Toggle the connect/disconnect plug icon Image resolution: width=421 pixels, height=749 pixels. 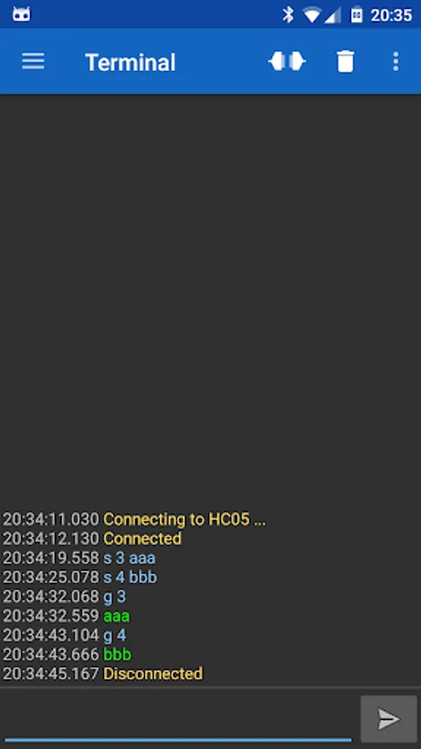287,62
